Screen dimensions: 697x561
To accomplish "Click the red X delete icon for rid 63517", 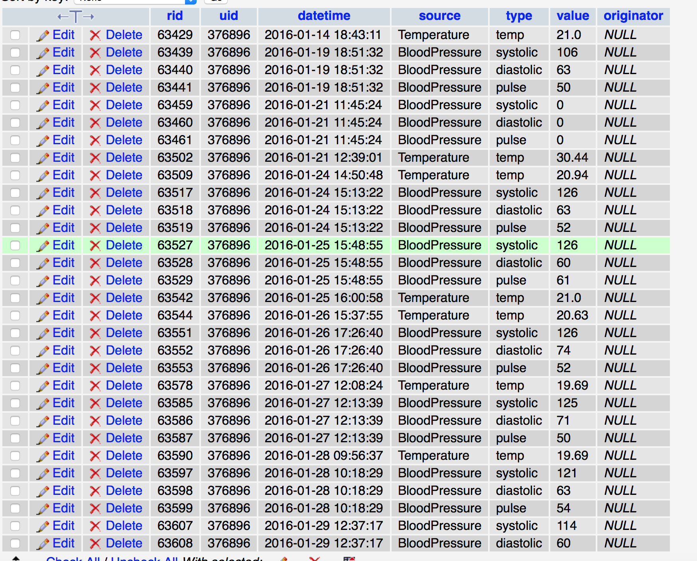I will click(x=95, y=193).
